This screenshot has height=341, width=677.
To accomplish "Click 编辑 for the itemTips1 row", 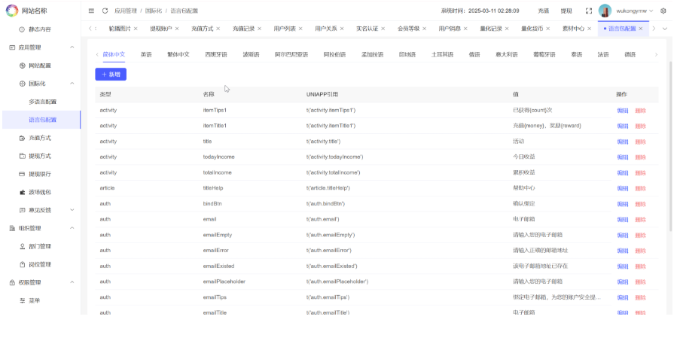I will (622, 111).
